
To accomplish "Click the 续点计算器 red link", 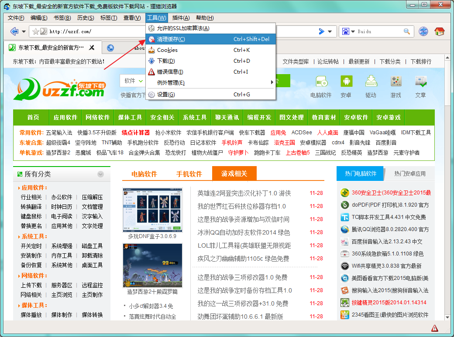I will click(x=136, y=133).
